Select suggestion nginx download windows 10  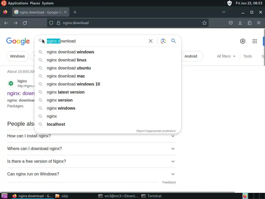click(x=108, y=84)
